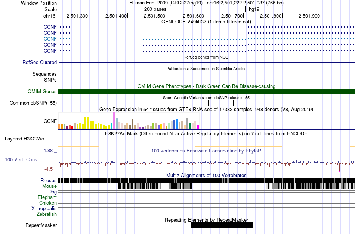Click the "Common dbSNP(155)" track label
The width and height of the screenshot is (355, 234).
click(x=33, y=103)
